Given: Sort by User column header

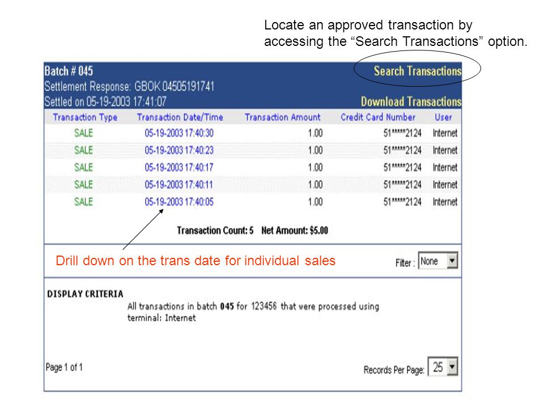Looking at the screenshot, I should click(443, 117).
